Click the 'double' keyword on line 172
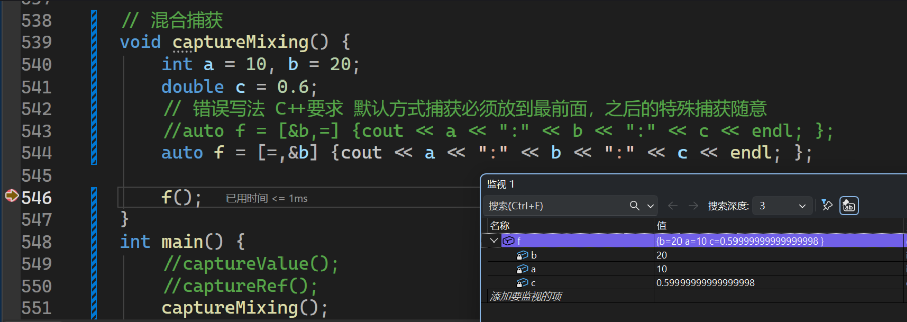Screen dimensions: 907x322 click(x=193, y=87)
